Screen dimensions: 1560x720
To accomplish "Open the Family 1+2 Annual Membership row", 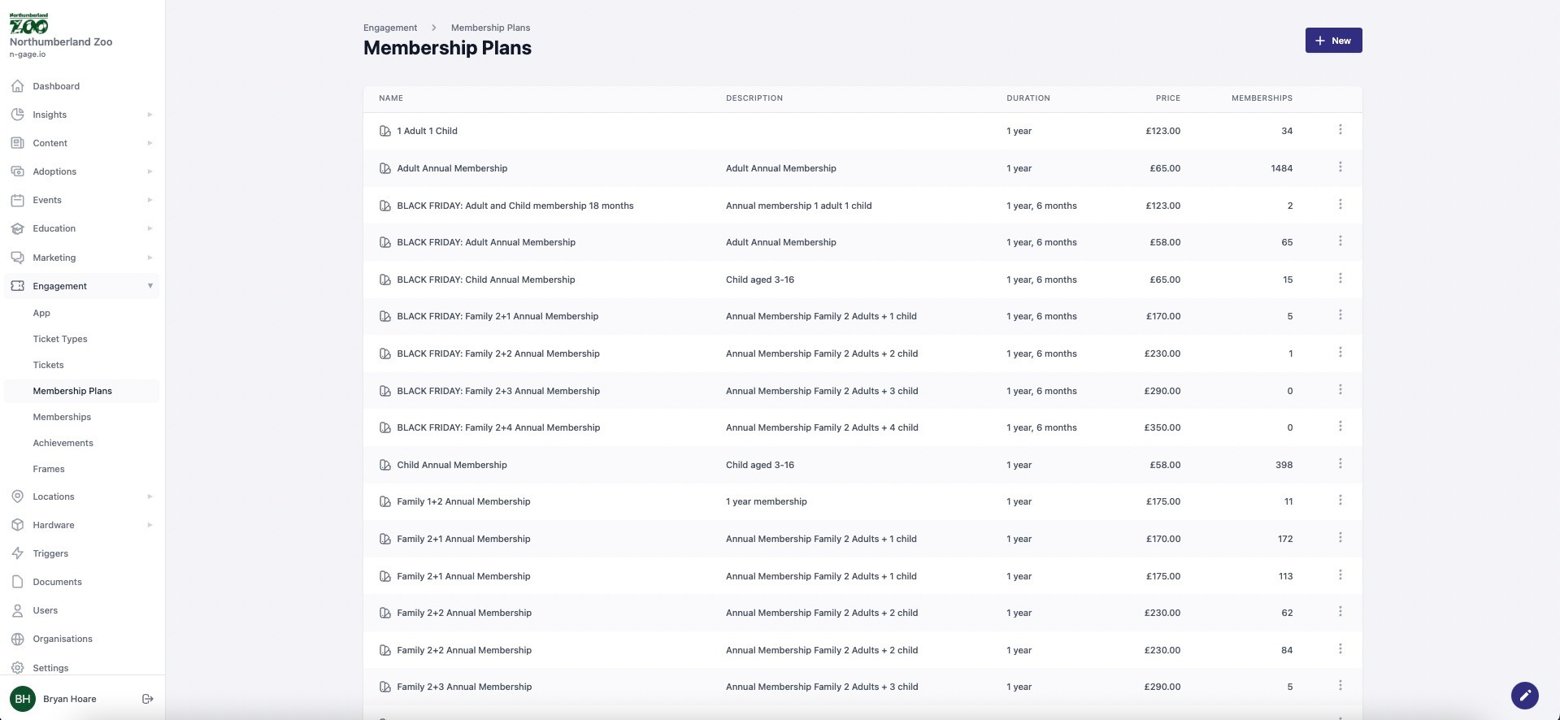I will pos(463,501).
